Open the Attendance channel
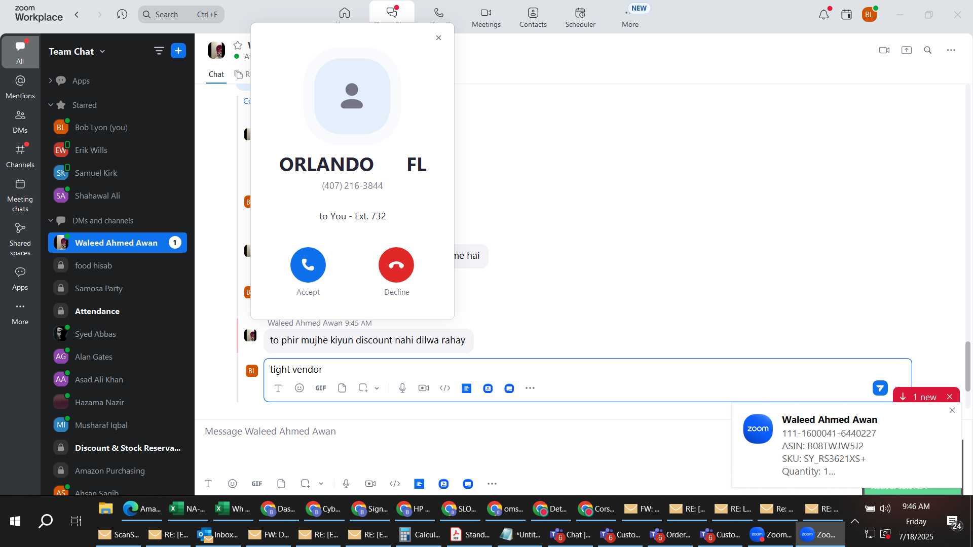The height and width of the screenshot is (547, 973). click(118, 311)
